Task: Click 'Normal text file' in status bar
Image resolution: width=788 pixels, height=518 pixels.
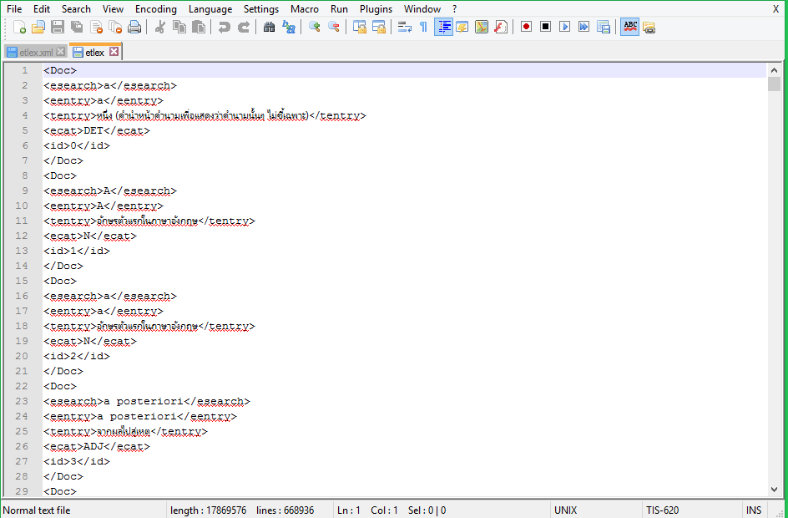Action: (x=37, y=510)
